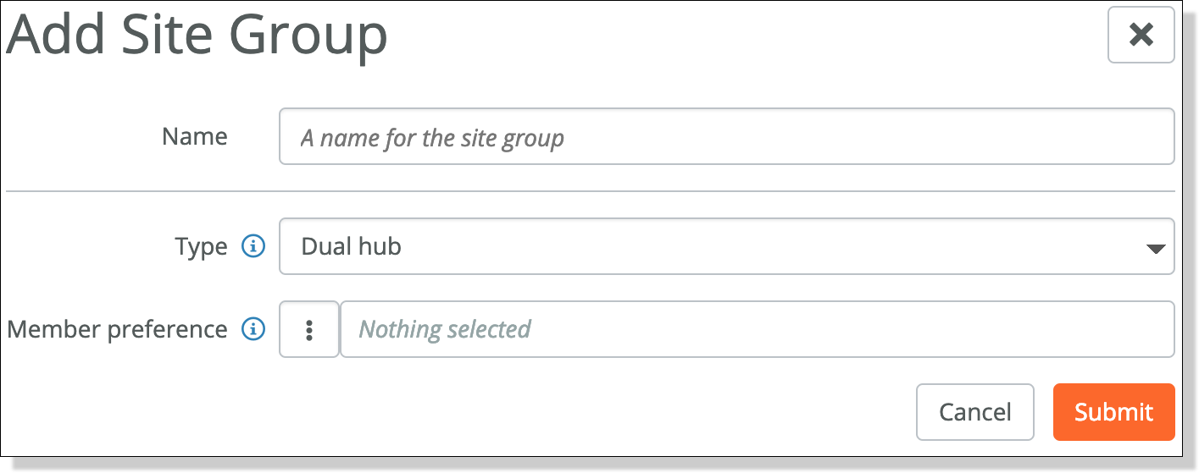Screen dimensions: 1199x473
Task: Click the white Cancel button
Action: click(x=975, y=412)
